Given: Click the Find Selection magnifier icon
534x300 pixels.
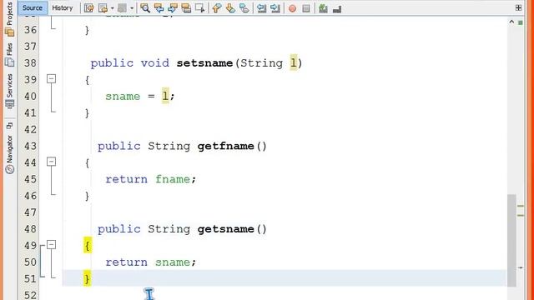Looking at the screenshot, I should (145, 8).
